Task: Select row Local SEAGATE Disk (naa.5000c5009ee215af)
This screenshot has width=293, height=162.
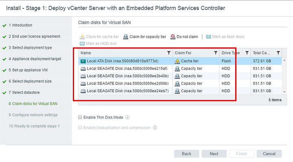Action: (180, 69)
